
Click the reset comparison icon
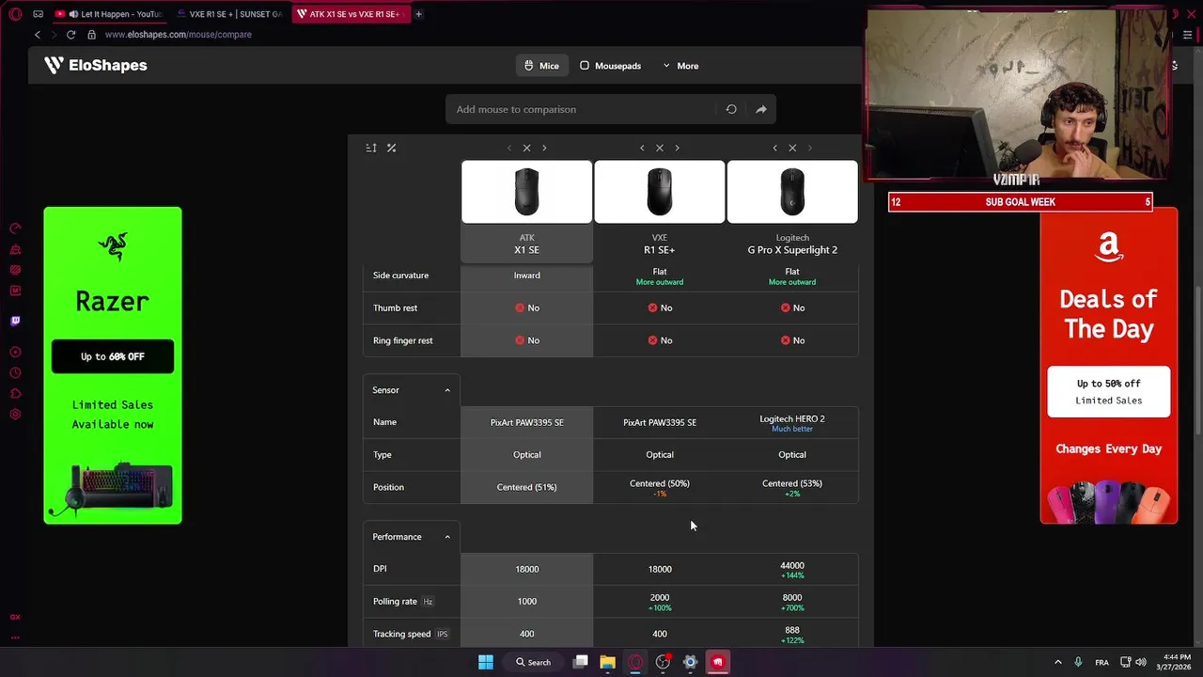pyautogui.click(x=731, y=109)
